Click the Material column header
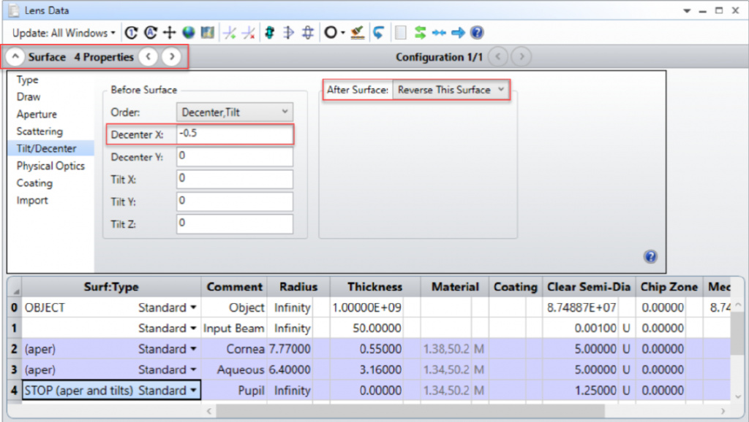 pos(455,287)
